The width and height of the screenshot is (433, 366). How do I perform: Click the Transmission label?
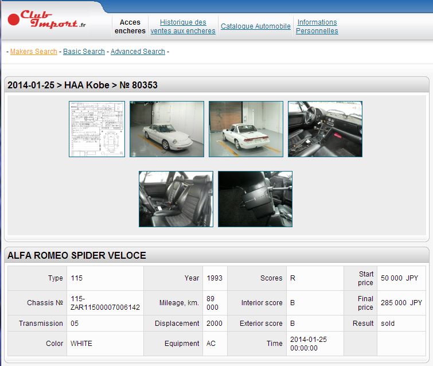coord(41,324)
